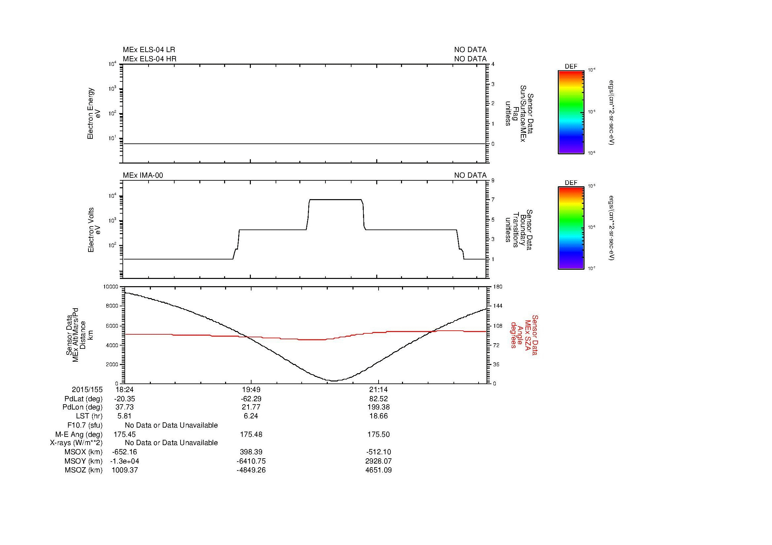772x545 pixels.
Task: Click the PdLat (deg) row label
Action: tap(84, 399)
